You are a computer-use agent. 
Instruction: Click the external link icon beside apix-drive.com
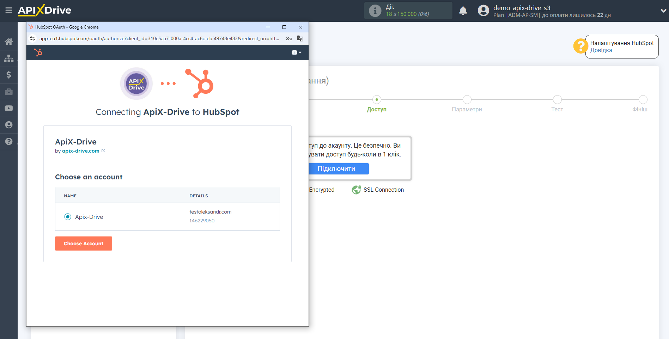pyautogui.click(x=103, y=150)
